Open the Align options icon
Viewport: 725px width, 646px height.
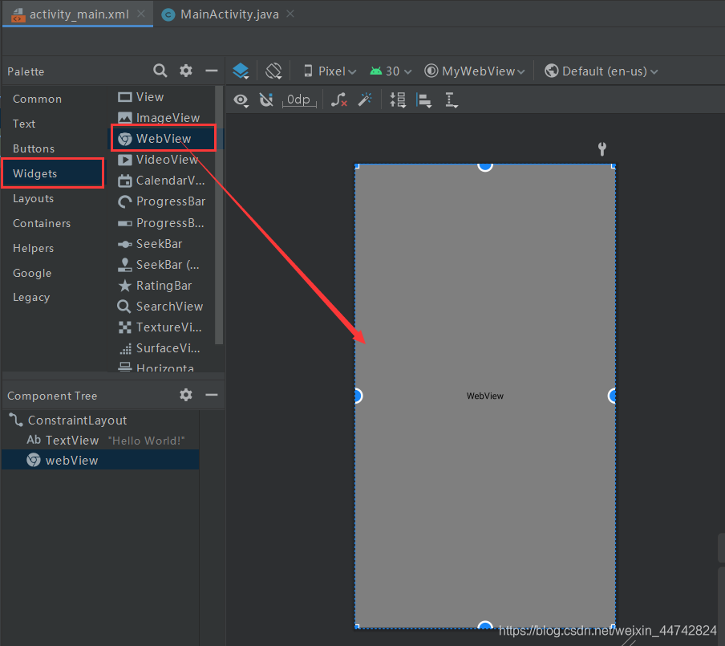pos(424,100)
